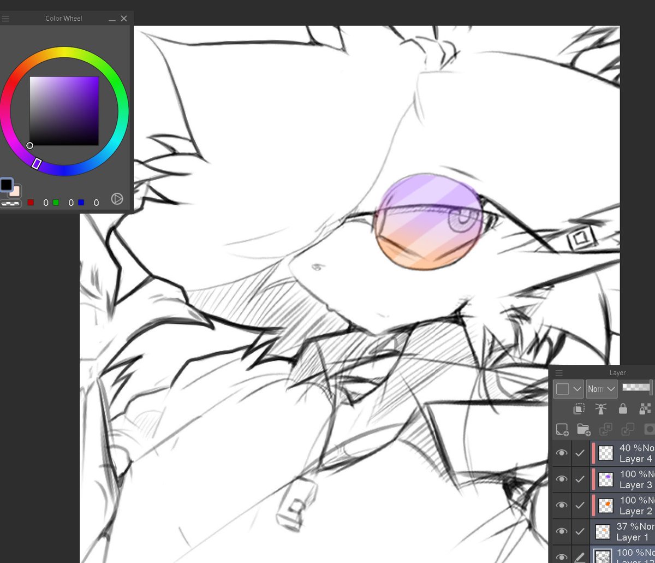655x563 pixels.
Task: Toggle visibility of the bottom lineart layer
Action: (562, 557)
